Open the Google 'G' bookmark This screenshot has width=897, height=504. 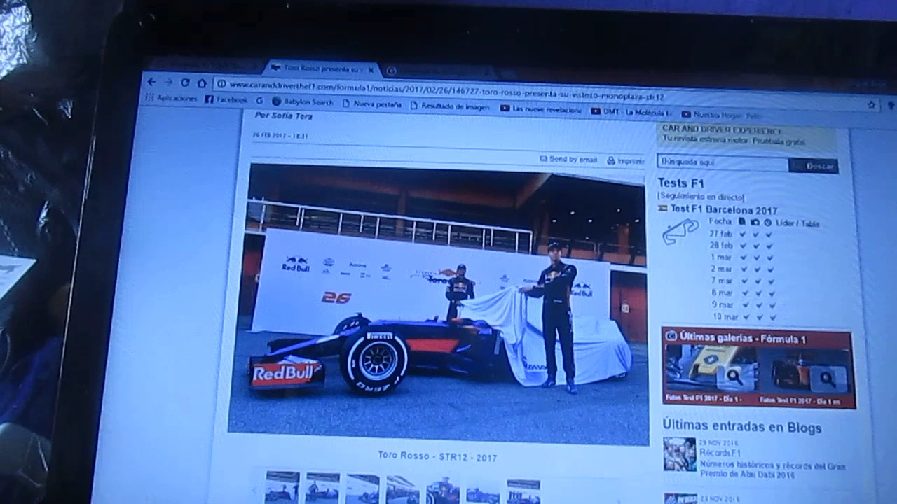tap(260, 101)
